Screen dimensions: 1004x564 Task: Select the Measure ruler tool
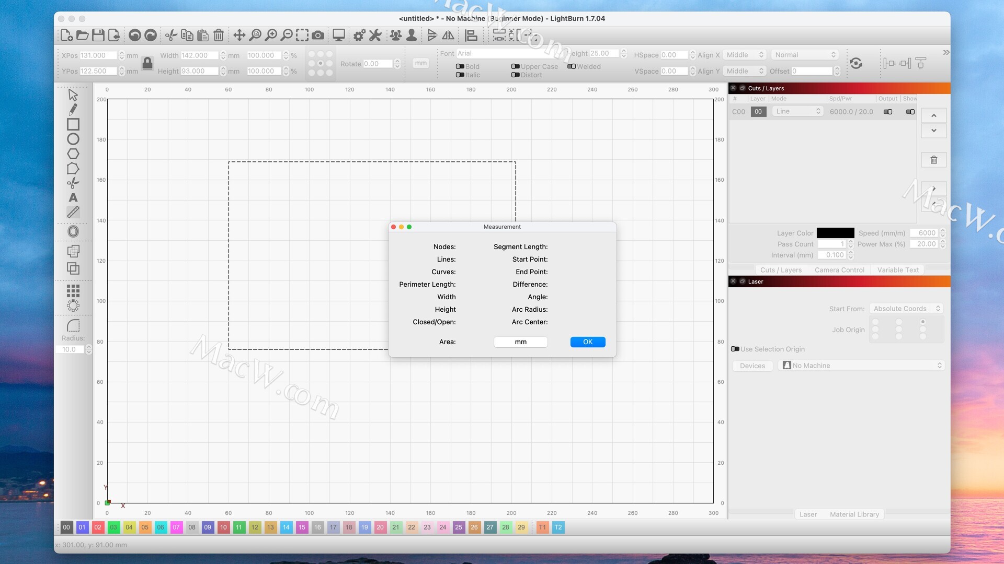[x=73, y=212]
